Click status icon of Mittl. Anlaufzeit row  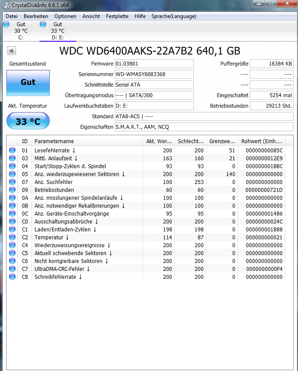[x=12, y=158]
